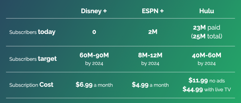Select by 2024 under Disney + target
Screen dimensions: 241x103
click(94, 64)
